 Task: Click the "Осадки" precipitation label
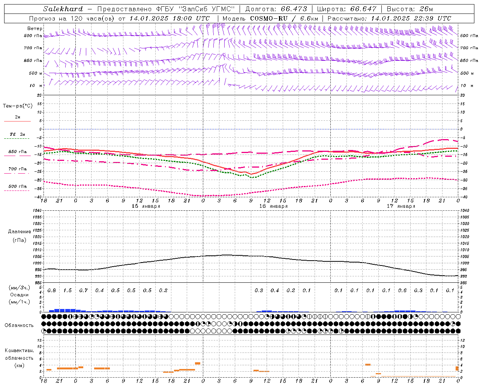[19, 295]
